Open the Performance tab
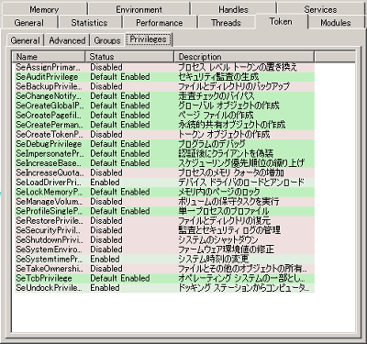 (160, 22)
